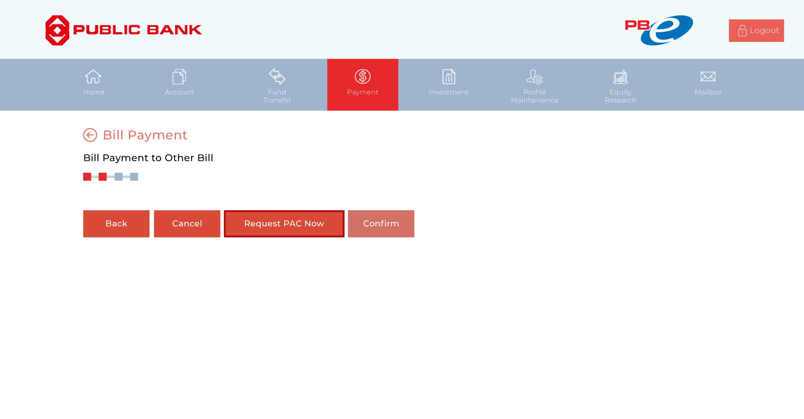Check the Mailbox envelope icon
The width and height of the screenshot is (804, 419).
(707, 76)
